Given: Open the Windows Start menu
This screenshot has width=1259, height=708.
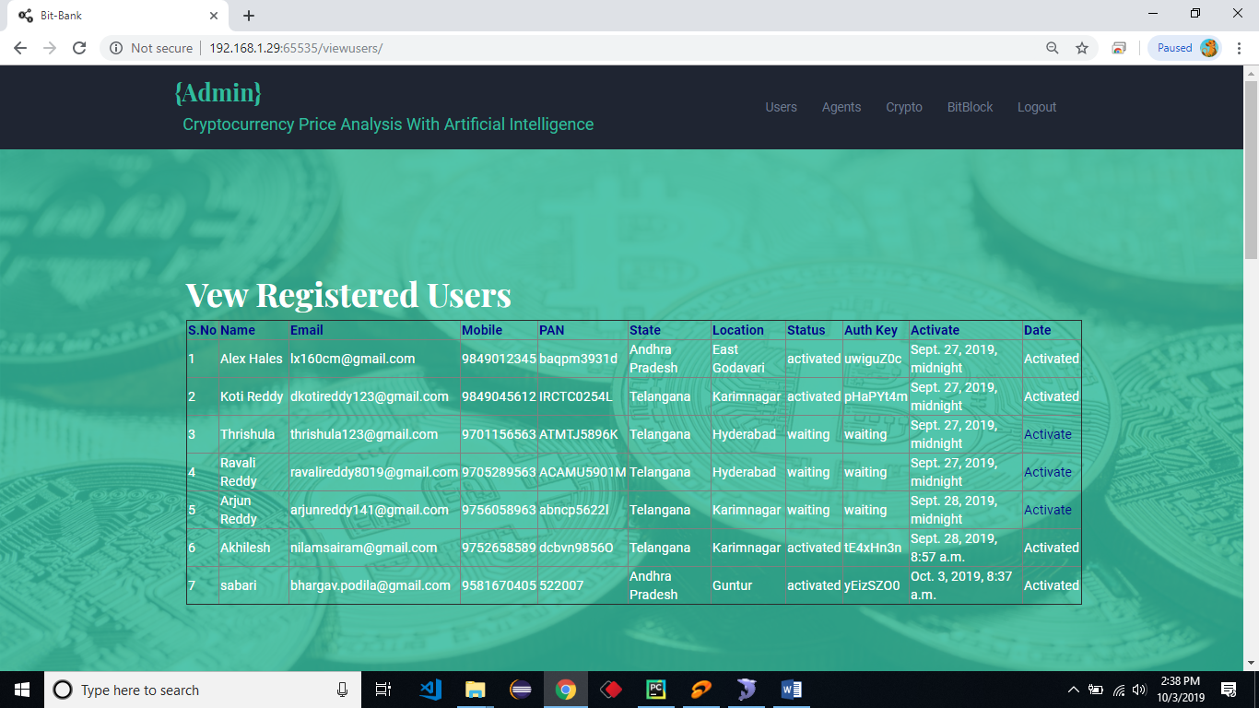Looking at the screenshot, I should [x=22, y=690].
